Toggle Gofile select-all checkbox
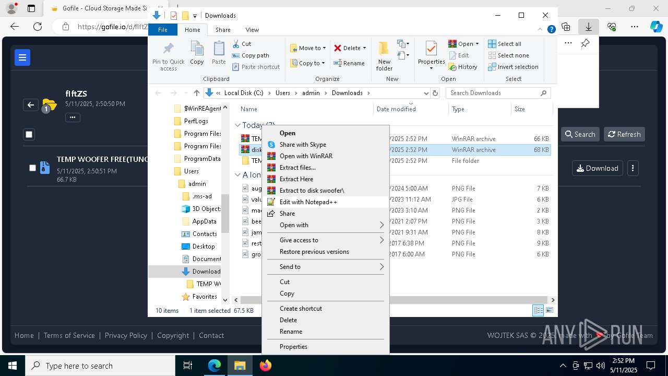 (x=29, y=134)
